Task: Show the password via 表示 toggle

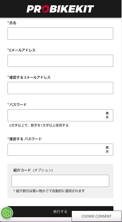Action: coord(107,115)
